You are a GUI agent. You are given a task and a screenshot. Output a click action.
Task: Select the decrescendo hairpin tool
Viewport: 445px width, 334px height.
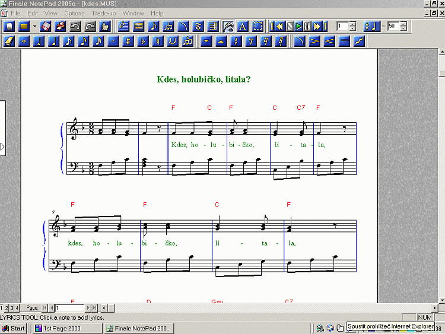tap(314, 41)
